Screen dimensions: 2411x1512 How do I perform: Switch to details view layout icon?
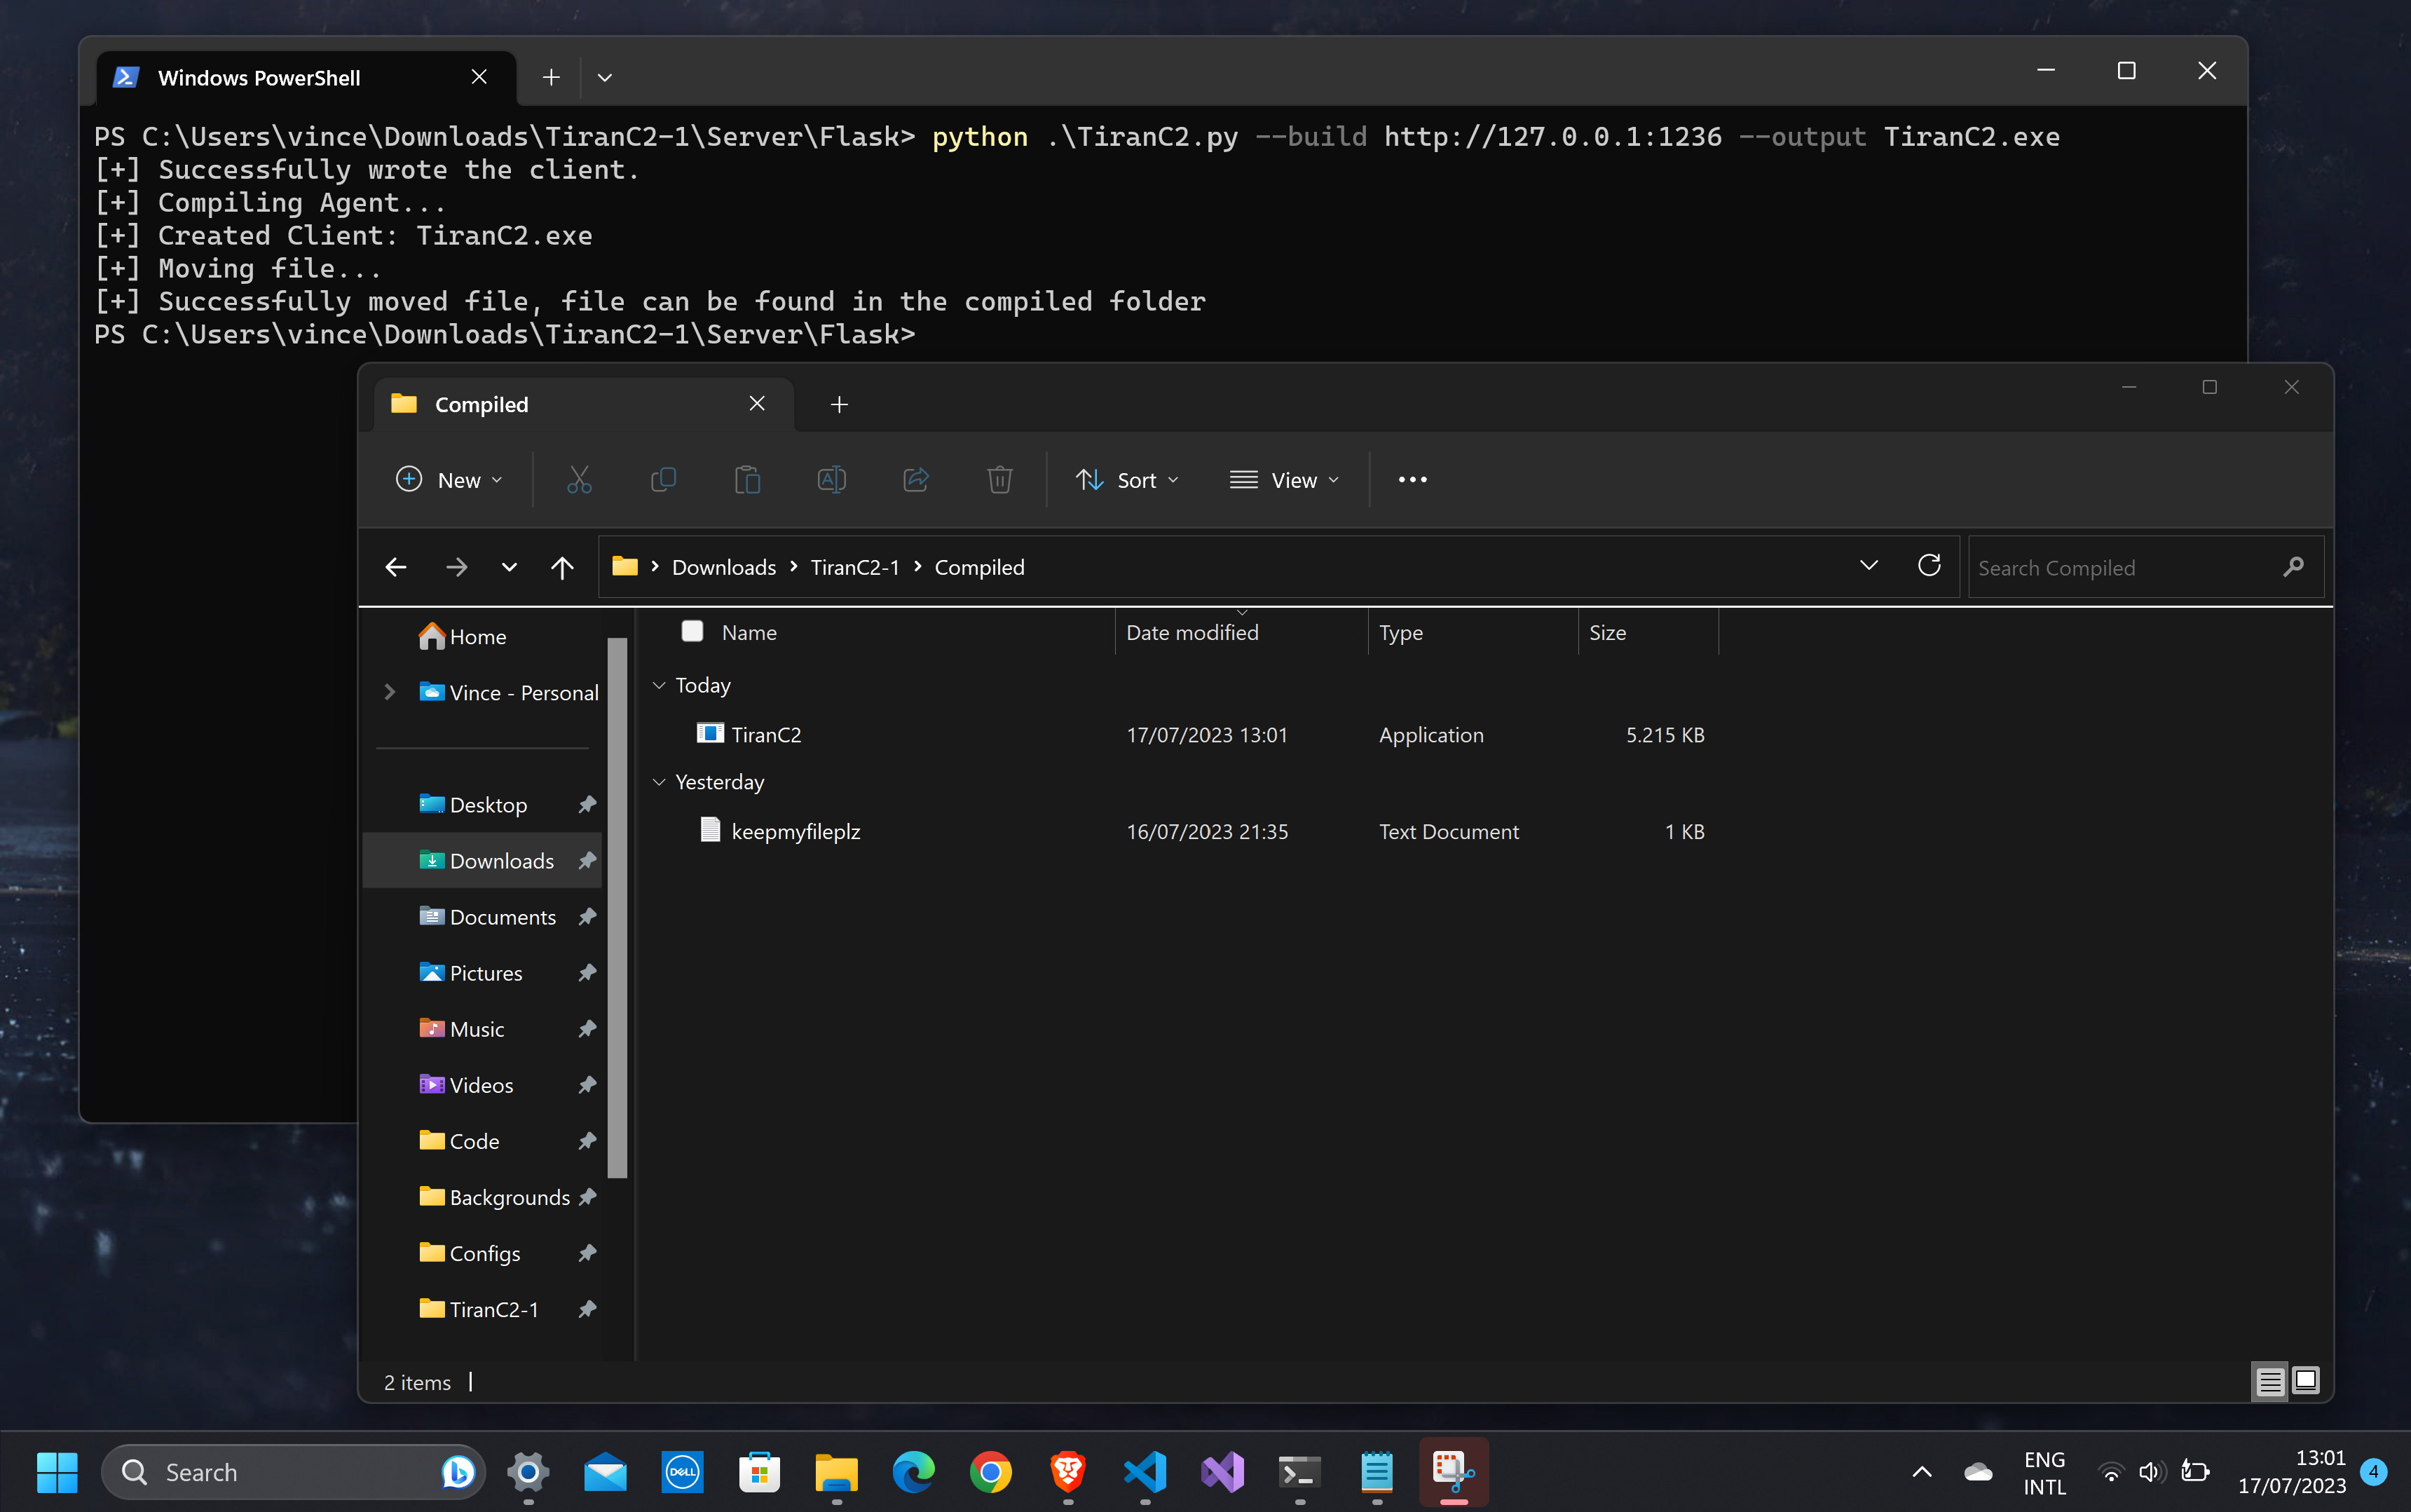2269,1380
